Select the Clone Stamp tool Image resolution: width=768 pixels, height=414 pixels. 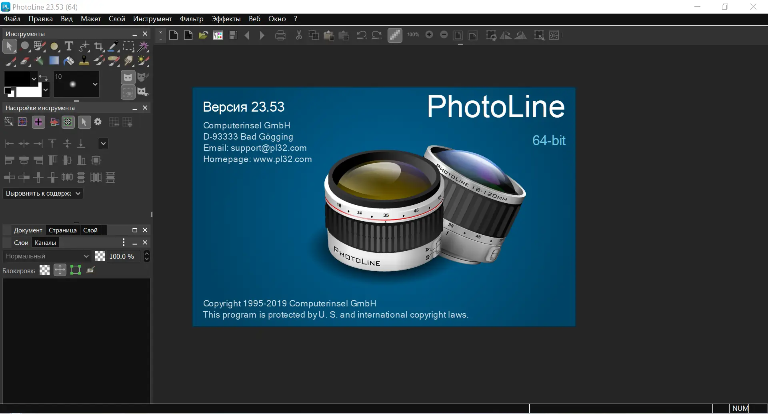click(x=84, y=61)
